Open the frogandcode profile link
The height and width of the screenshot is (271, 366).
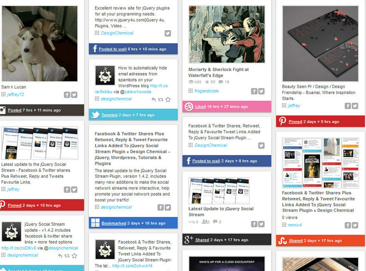[206, 91]
